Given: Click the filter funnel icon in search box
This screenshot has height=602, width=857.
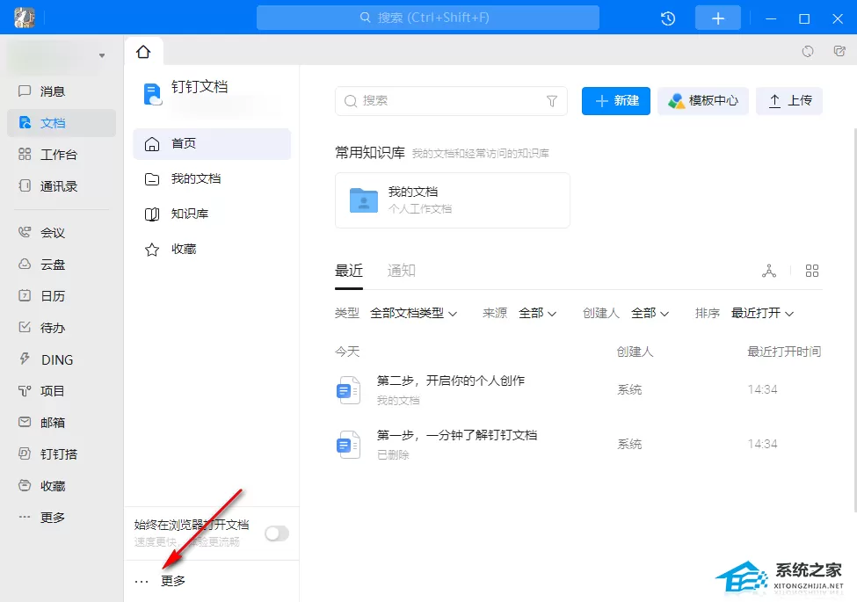Looking at the screenshot, I should (x=552, y=101).
